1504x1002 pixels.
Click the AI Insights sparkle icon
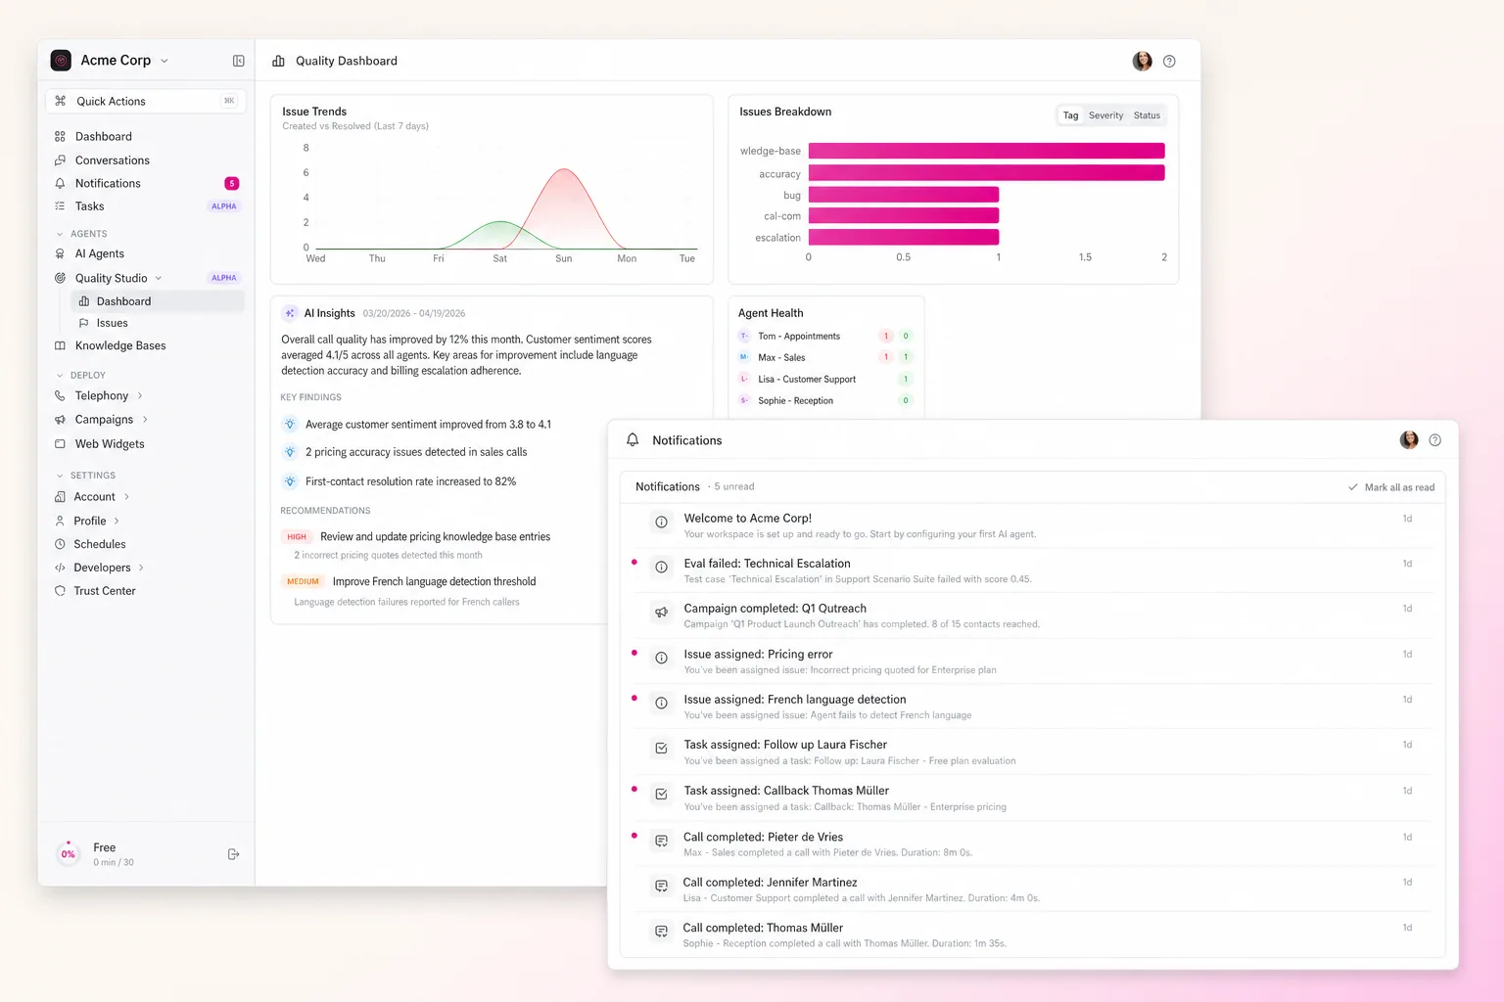coord(290,313)
